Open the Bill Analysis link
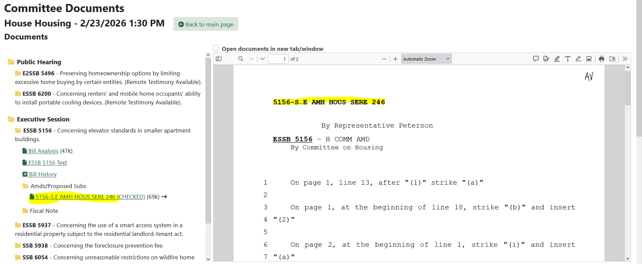This screenshot has height=264, width=642. coord(43,151)
